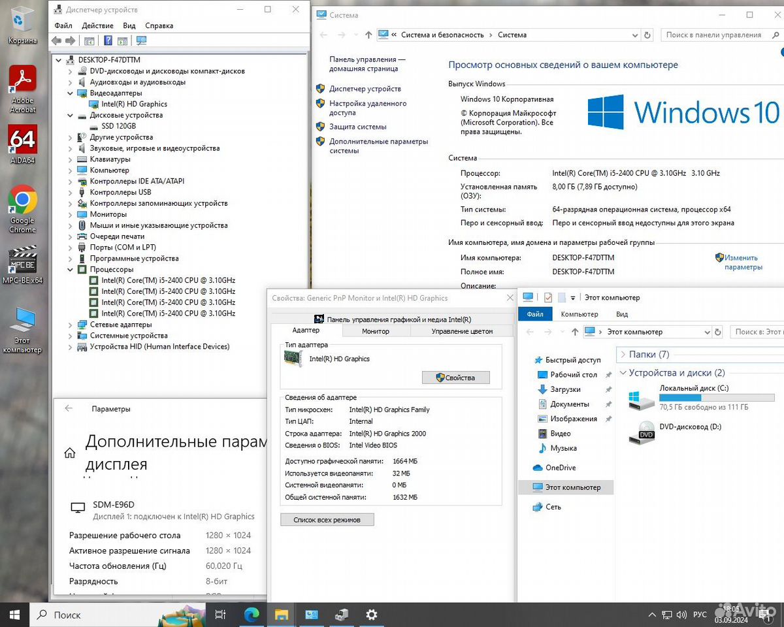
Task: Open the 'Этот компьютер' desktop icon
Action: coord(22,330)
